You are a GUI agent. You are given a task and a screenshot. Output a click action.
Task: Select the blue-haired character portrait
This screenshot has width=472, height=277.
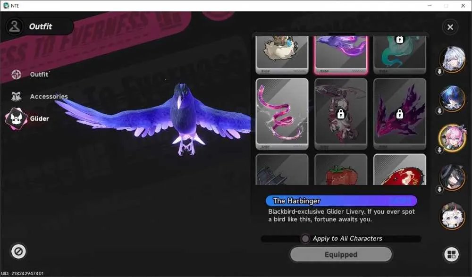[452, 98]
